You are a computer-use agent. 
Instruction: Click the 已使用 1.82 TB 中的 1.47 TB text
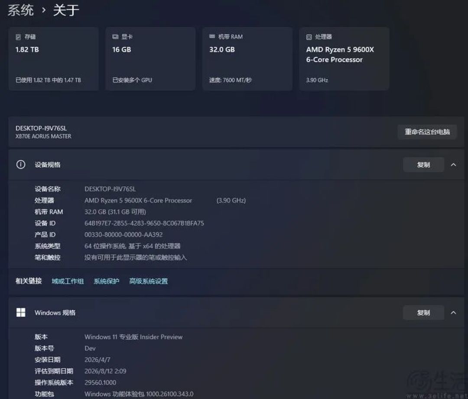pos(49,80)
